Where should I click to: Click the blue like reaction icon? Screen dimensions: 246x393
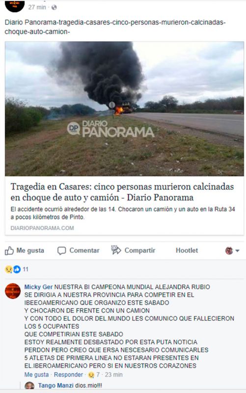(x=17, y=269)
